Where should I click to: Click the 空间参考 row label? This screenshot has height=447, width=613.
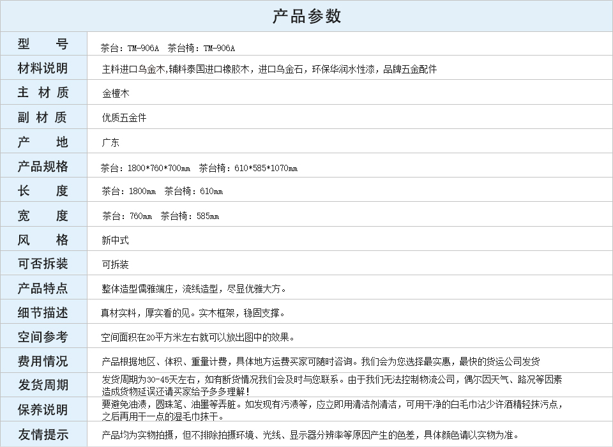point(43,337)
